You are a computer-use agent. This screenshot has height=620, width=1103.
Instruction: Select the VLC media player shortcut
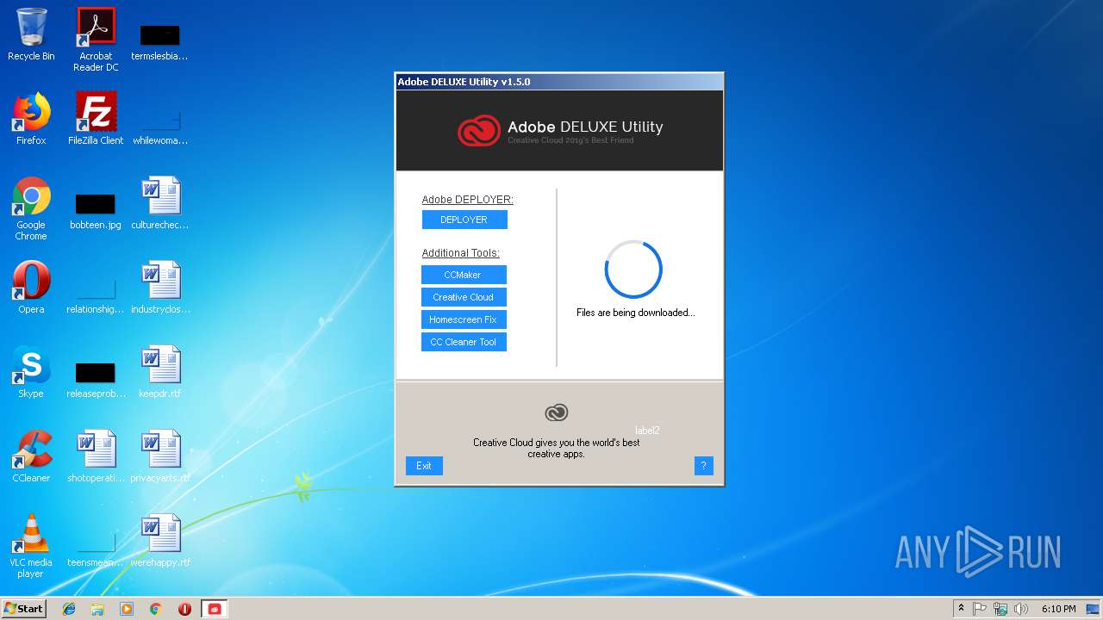31,547
